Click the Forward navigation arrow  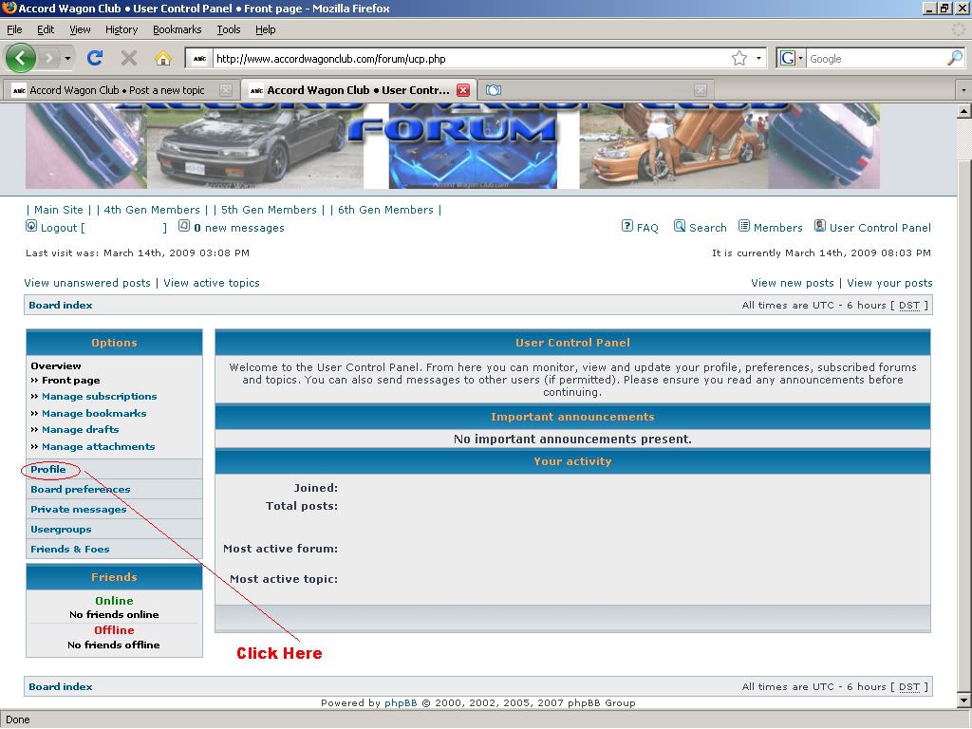(49, 58)
